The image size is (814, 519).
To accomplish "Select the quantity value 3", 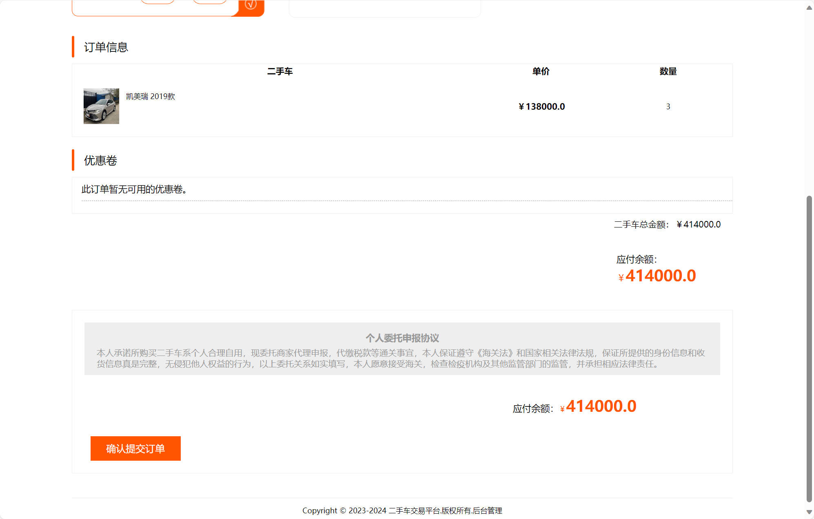I will 668,106.
